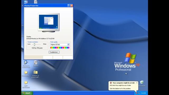The image size is (169, 95).
Task: Click the Troubleshoot button
Action: (x=54, y=52)
